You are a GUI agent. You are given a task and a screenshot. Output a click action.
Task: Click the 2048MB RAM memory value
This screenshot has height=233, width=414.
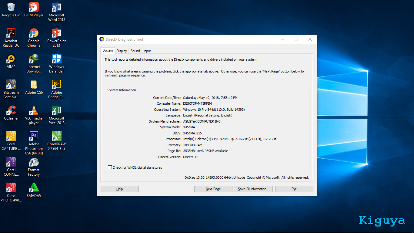click(193, 145)
